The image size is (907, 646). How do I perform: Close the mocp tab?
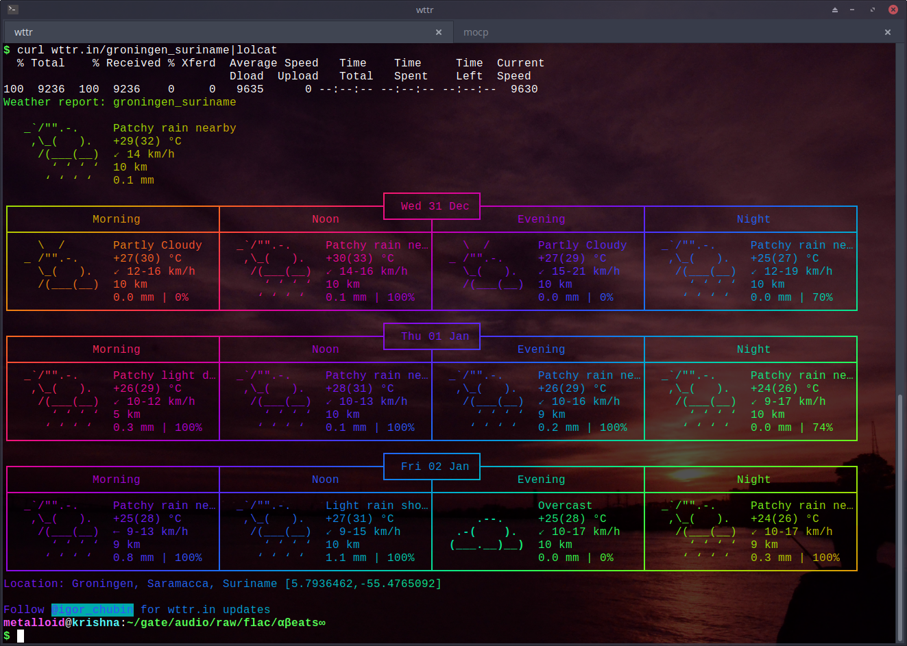(888, 32)
